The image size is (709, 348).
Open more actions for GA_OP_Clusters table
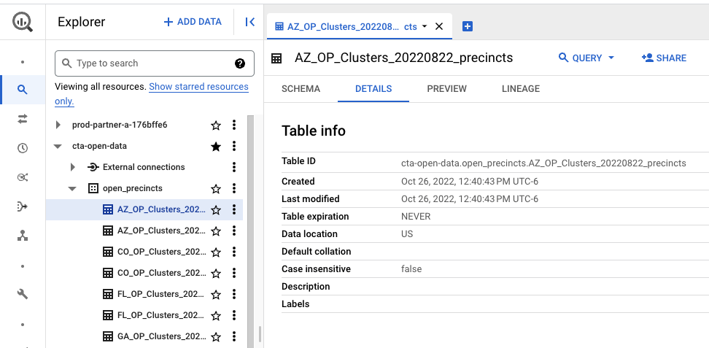click(233, 336)
